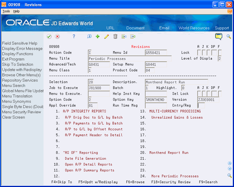The height and width of the screenshot is (187, 234).
Task: Click the top magnifying glass search icon
Action: tap(229, 36)
